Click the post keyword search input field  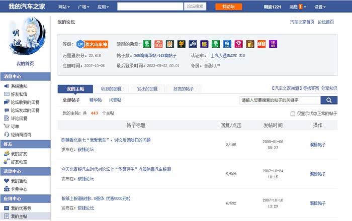(x=279, y=100)
